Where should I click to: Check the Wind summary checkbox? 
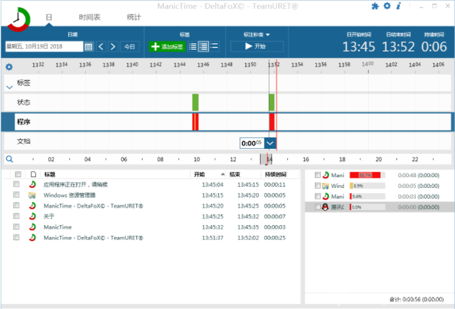click(x=317, y=185)
